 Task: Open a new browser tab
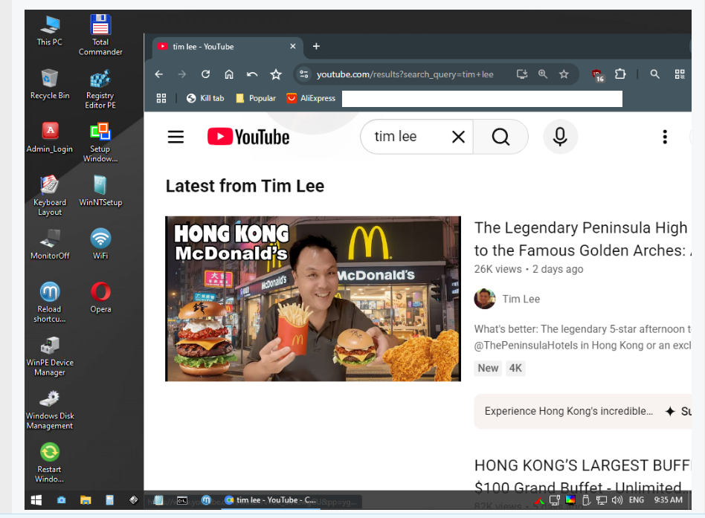pyautogui.click(x=316, y=46)
